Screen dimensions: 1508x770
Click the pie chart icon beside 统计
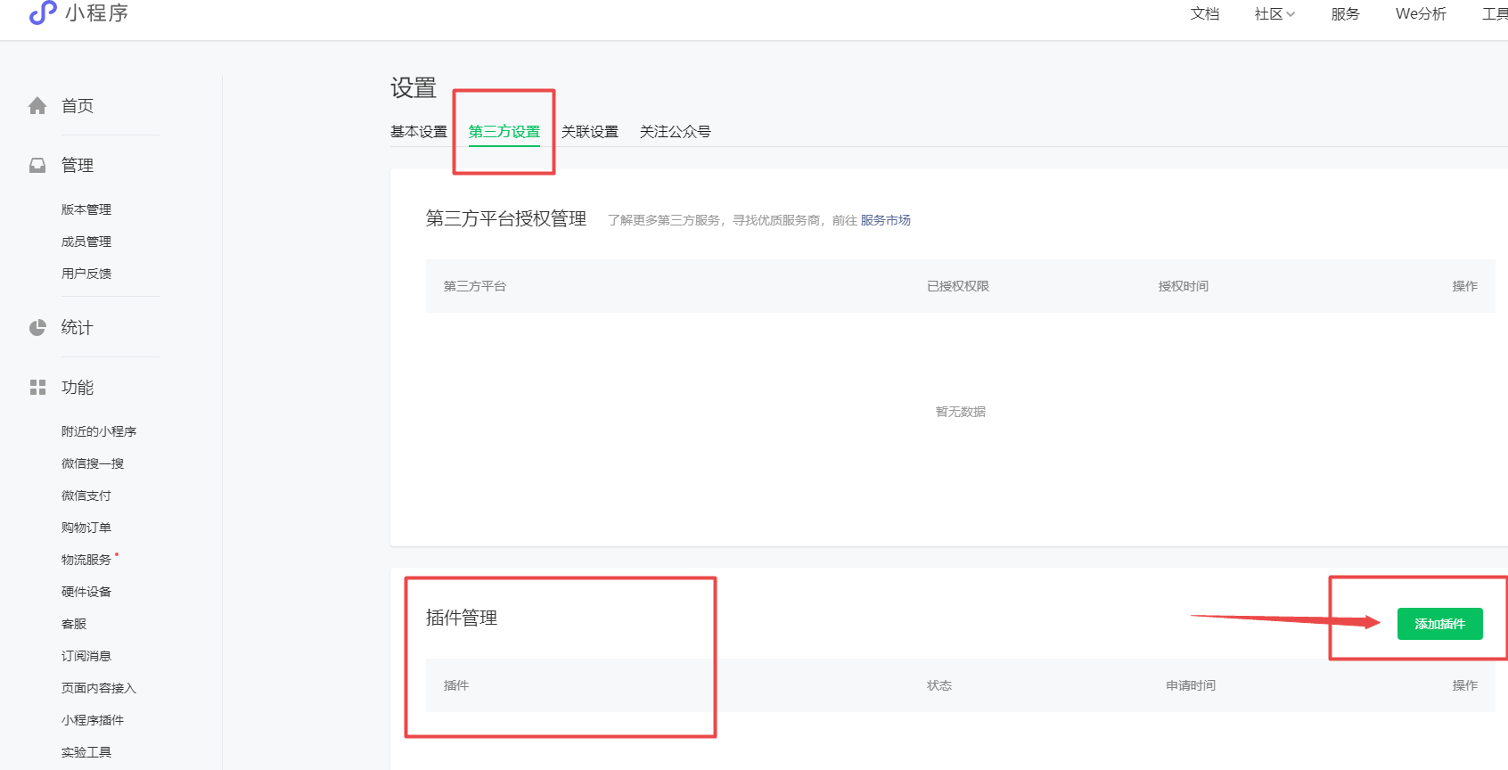[37, 328]
